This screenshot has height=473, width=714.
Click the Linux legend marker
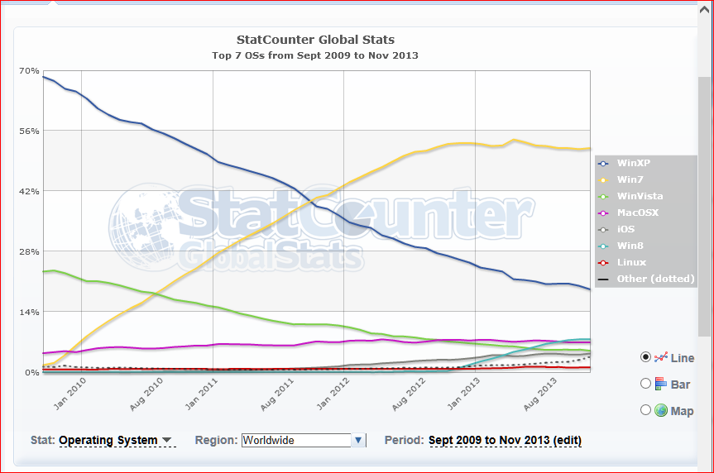point(604,262)
